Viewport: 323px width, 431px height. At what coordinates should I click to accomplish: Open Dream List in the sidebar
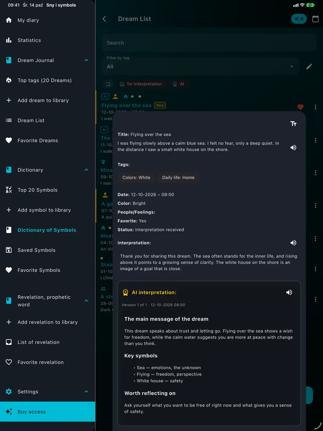(48, 120)
